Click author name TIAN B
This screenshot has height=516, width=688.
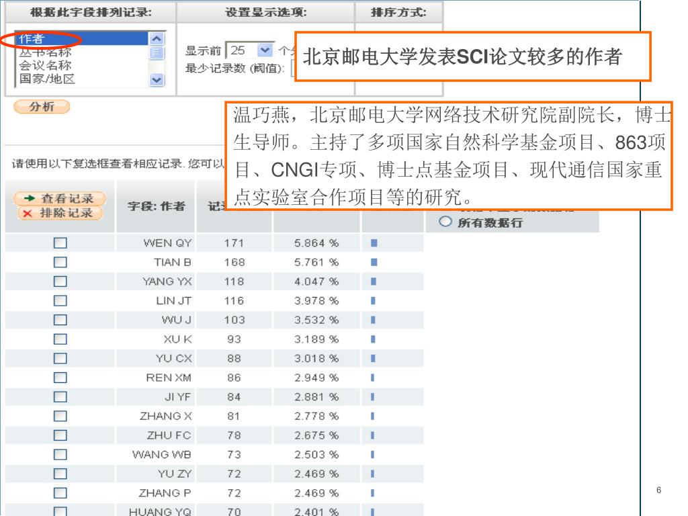tap(173, 263)
